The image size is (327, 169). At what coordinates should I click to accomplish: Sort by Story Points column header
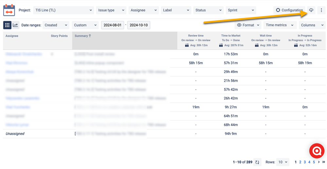[59, 36]
